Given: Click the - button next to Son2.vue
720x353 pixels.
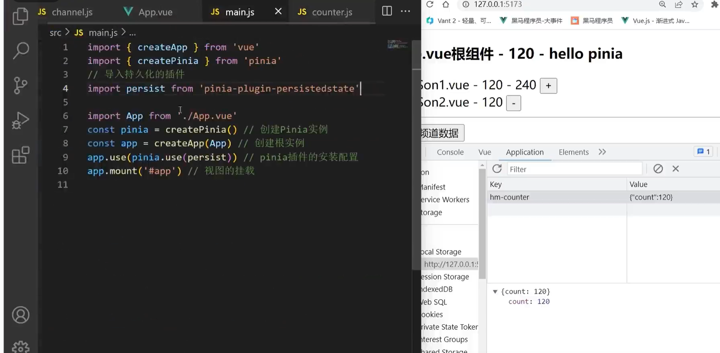Looking at the screenshot, I should click(x=513, y=103).
